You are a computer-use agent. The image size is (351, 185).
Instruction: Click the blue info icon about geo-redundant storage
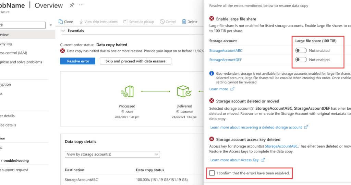tap(211, 73)
